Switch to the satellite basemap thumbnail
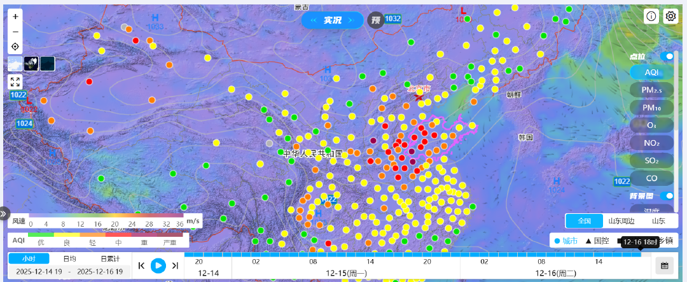The width and height of the screenshot is (687, 282). (x=31, y=63)
